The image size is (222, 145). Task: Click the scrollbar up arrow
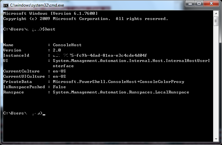point(216,13)
